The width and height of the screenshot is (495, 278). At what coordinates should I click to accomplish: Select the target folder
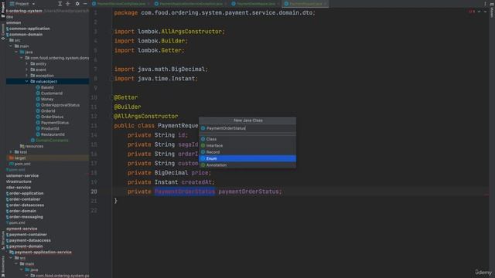tap(20, 158)
